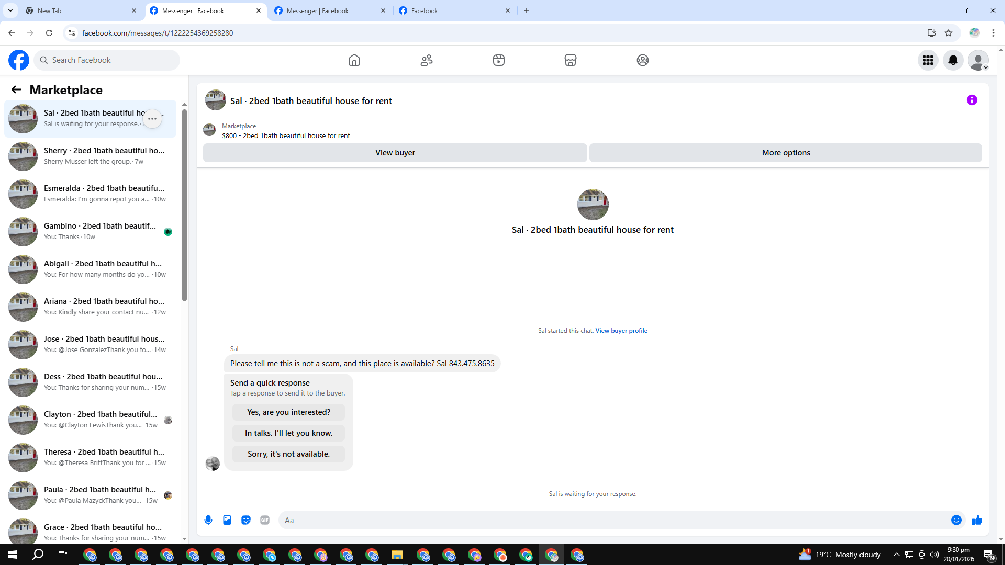
Task: Close the New Tab browser tab
Action: pos(134,10)
